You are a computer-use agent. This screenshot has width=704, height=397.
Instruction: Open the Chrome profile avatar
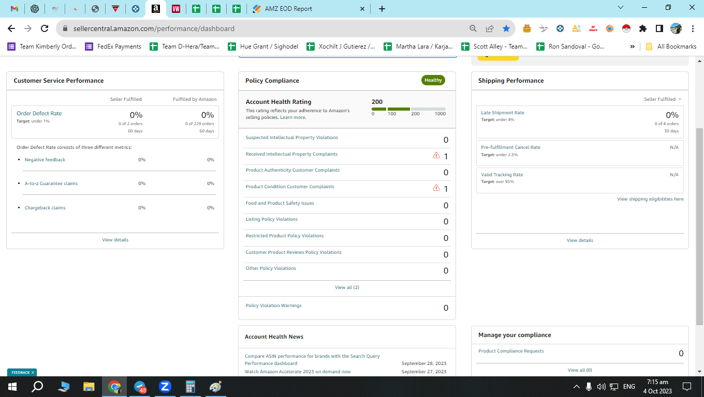(x=676, y=28)
